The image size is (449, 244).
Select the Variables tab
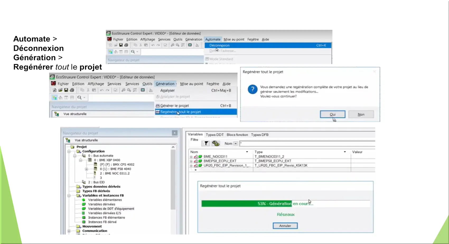195,134
